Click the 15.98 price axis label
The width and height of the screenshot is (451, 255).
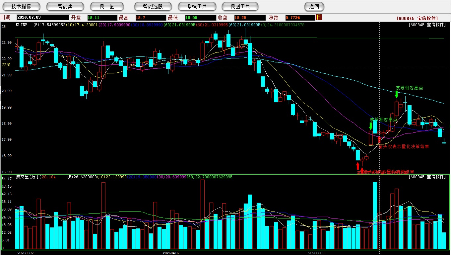7,172
